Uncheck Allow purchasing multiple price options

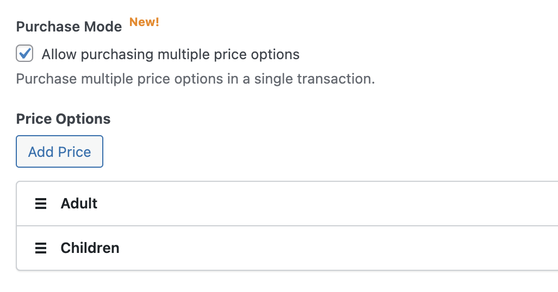(24, 54)
